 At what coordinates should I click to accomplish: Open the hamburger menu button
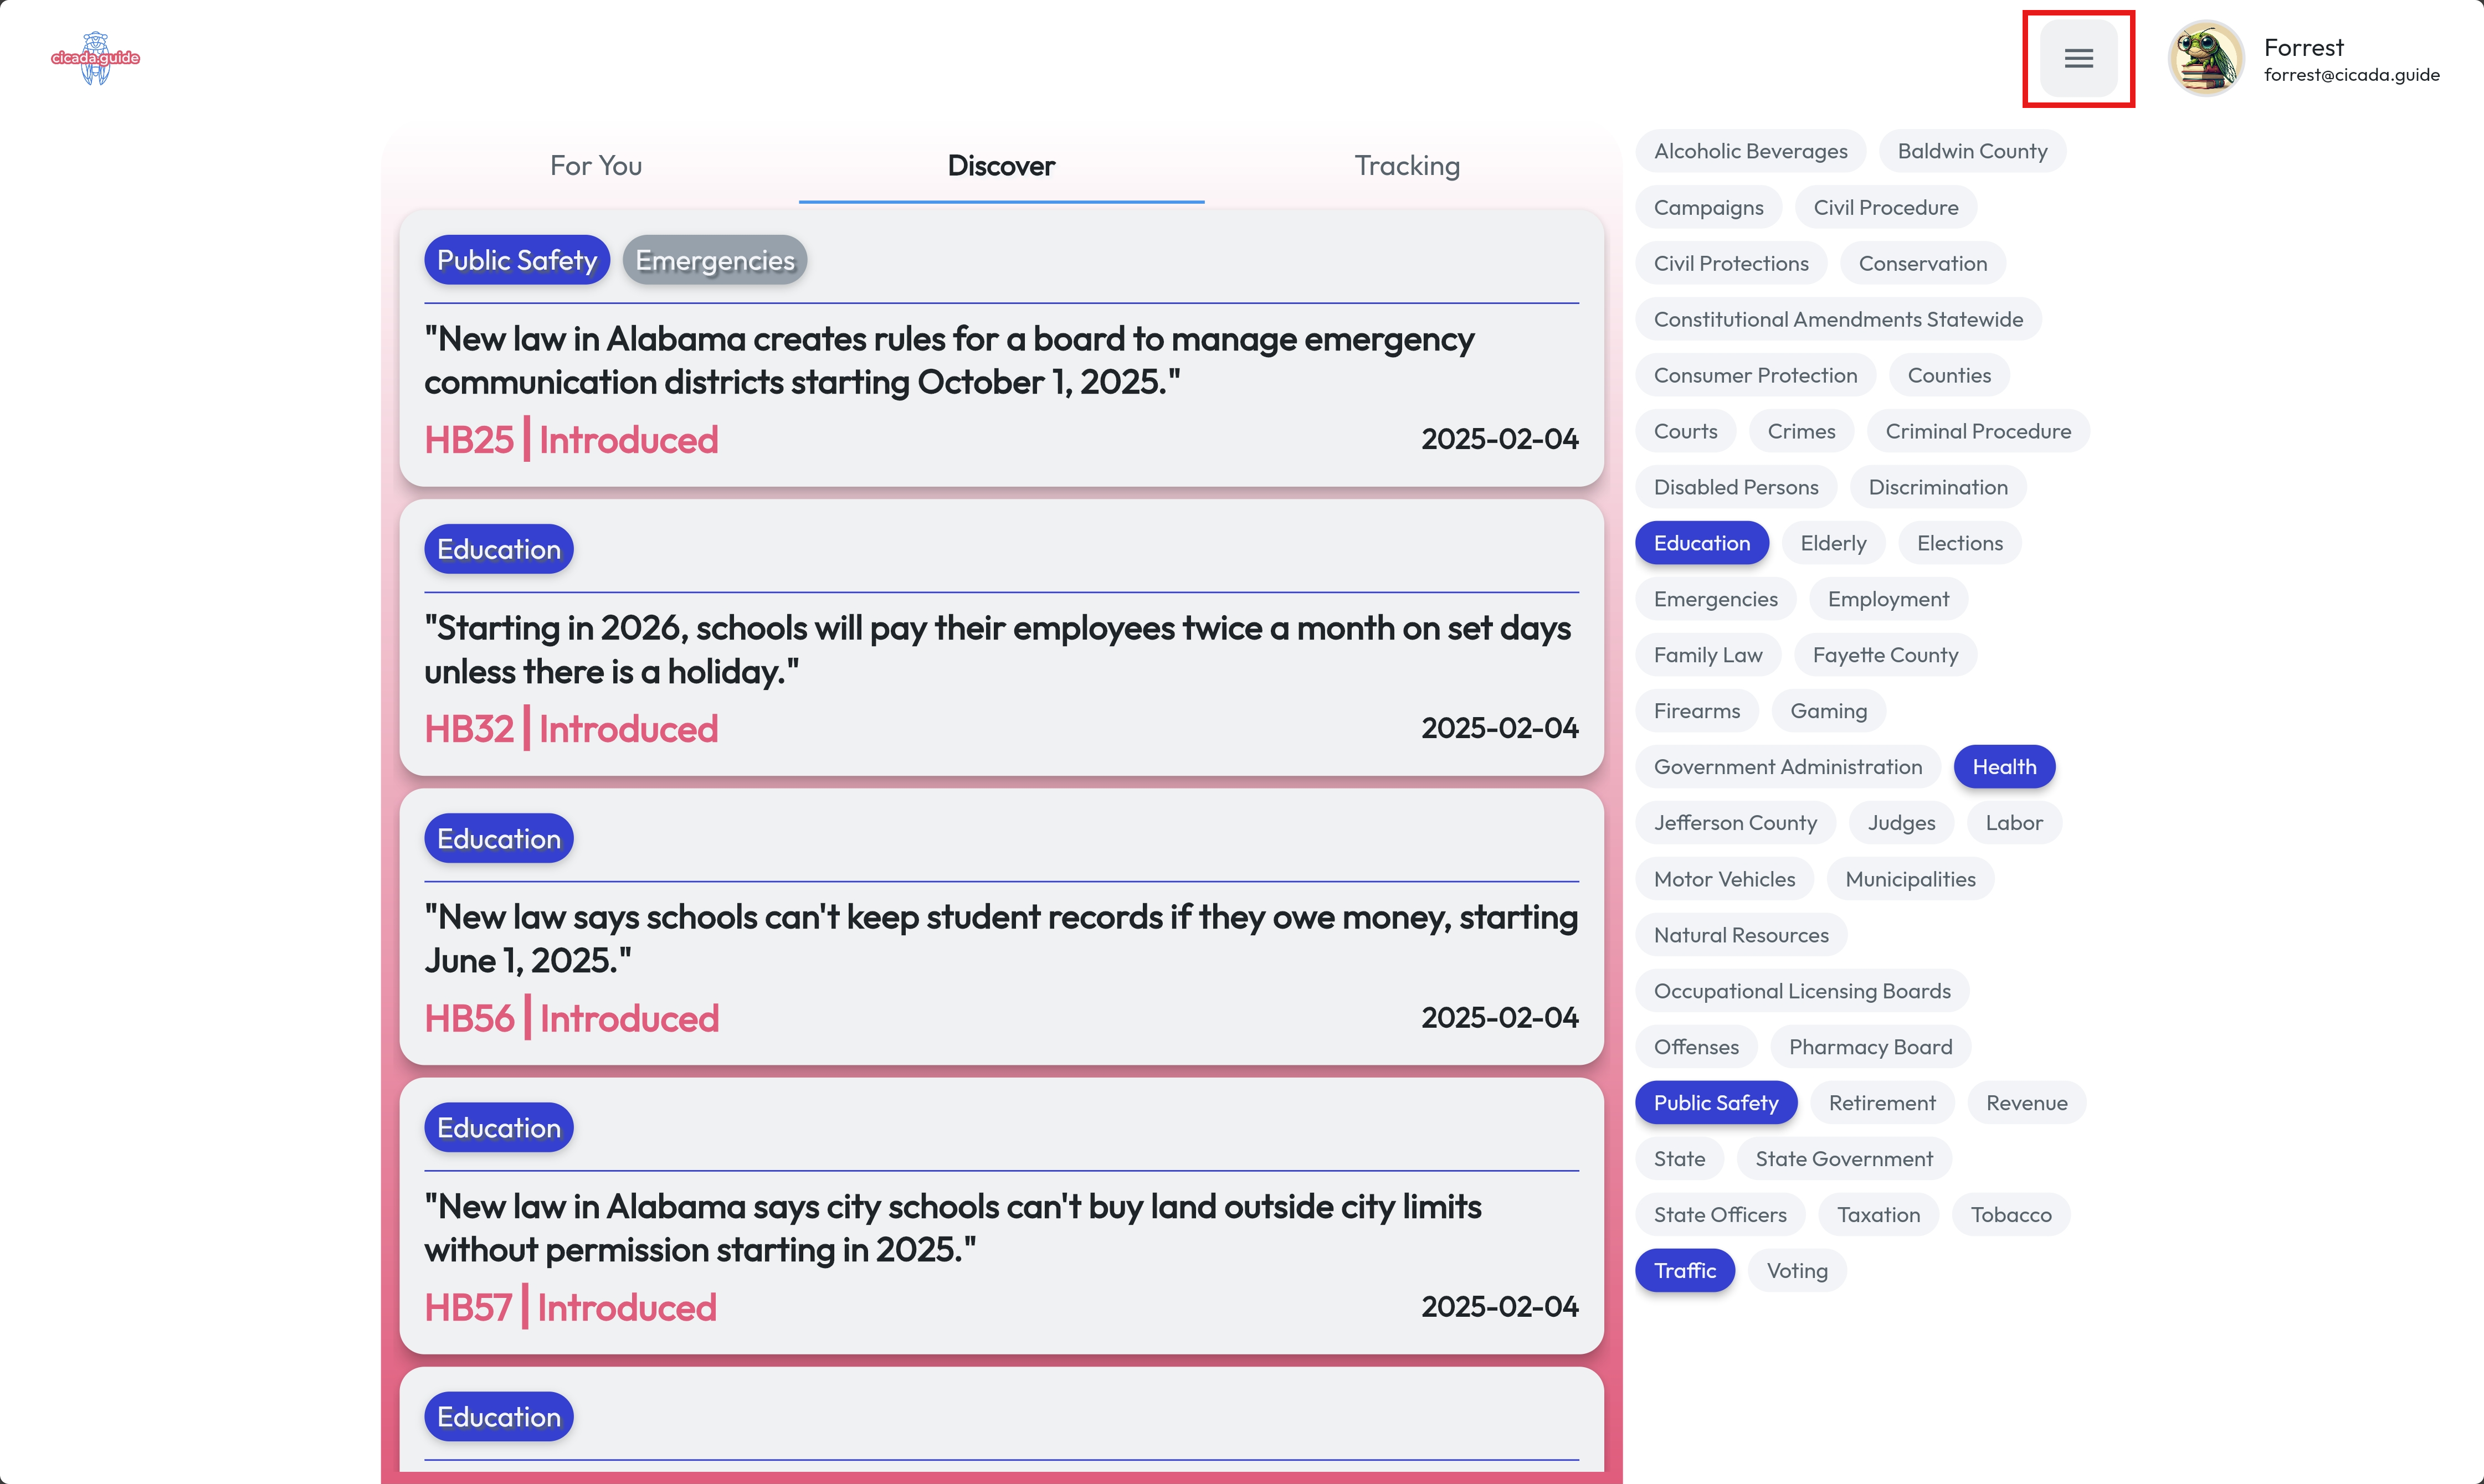[x=2078, y=58]
